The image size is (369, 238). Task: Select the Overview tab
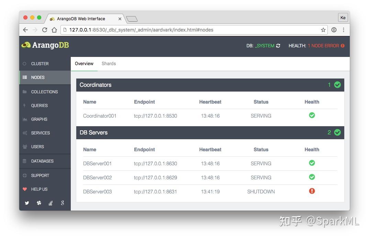[x=84, y=63]
